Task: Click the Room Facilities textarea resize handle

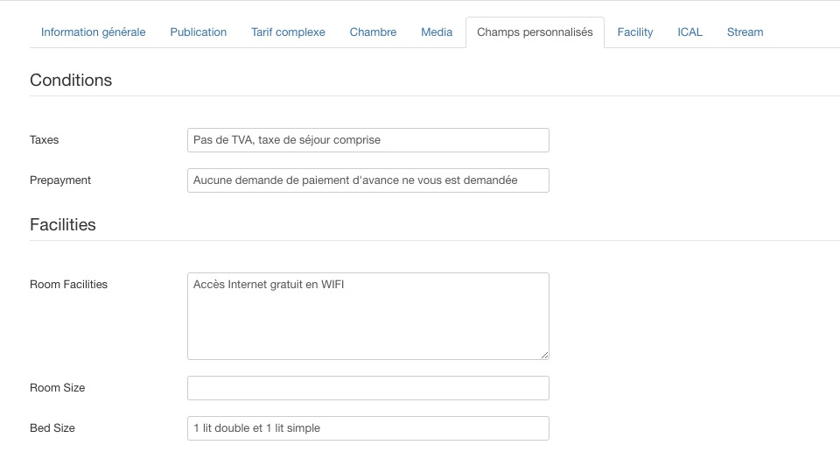Action: coord(545,355)
